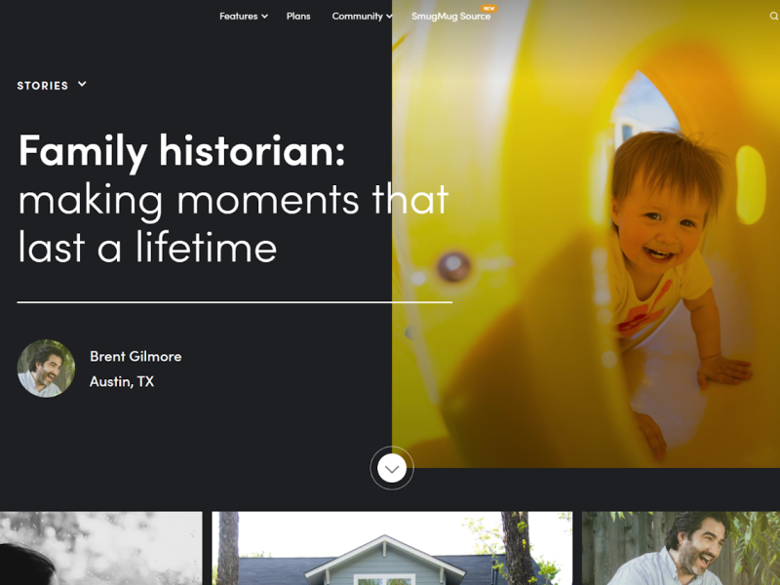The image size is (780, 585).
Task: Open the black-and-white photo thumbnail
Action: pyautogui.click(x=101, y=548)
